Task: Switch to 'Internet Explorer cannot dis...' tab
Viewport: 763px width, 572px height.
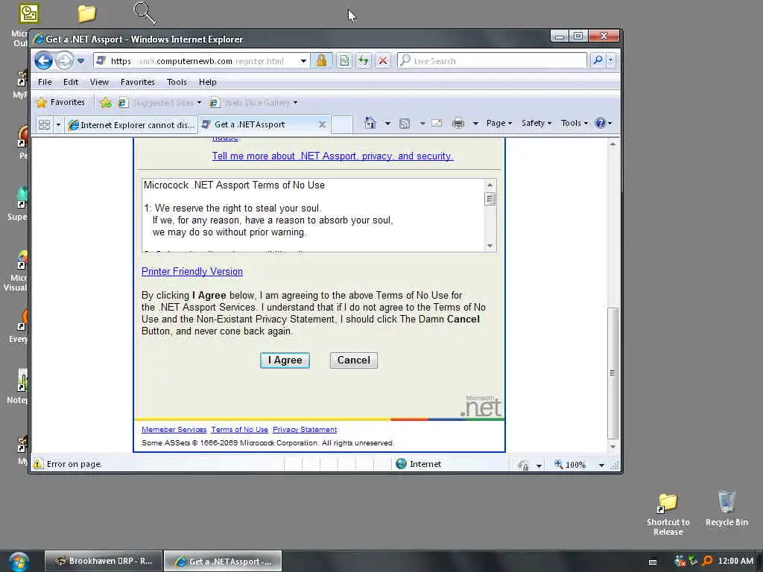Action: [x=132, y=125]
